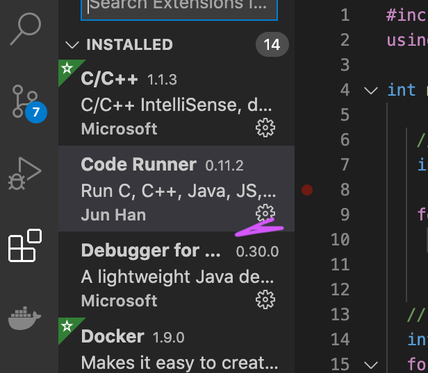Click the Jun Han publisher name

point(113,215)
